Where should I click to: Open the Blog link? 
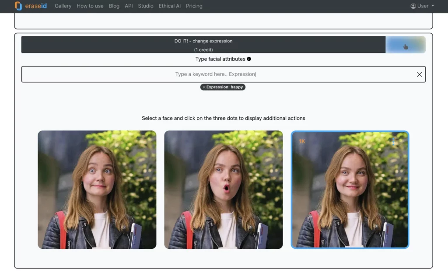tap(114, 6)
